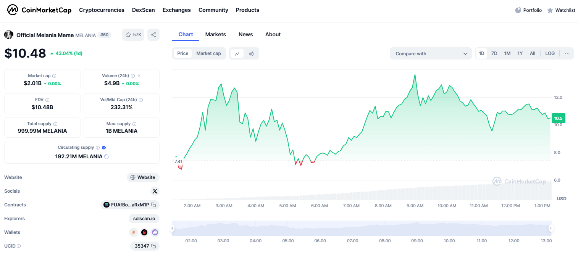Copy the contract address FUAfBo...aRxM1P

pos(153,205)
